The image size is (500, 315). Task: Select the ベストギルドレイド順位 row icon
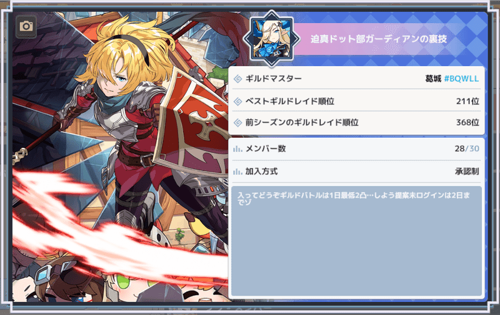[x=238, y=101]
